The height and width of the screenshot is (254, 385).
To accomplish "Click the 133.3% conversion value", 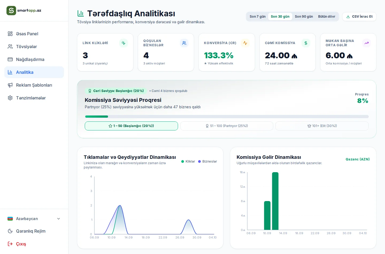I will coord(219,55).
